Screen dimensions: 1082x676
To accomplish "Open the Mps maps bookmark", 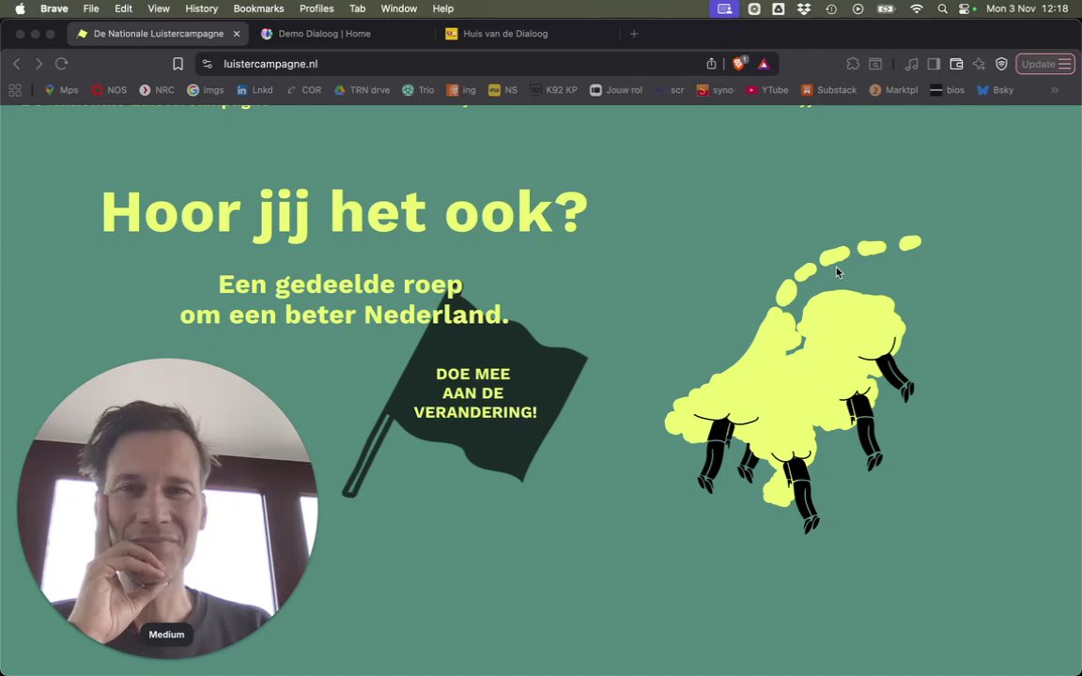I will click(61, 90).
